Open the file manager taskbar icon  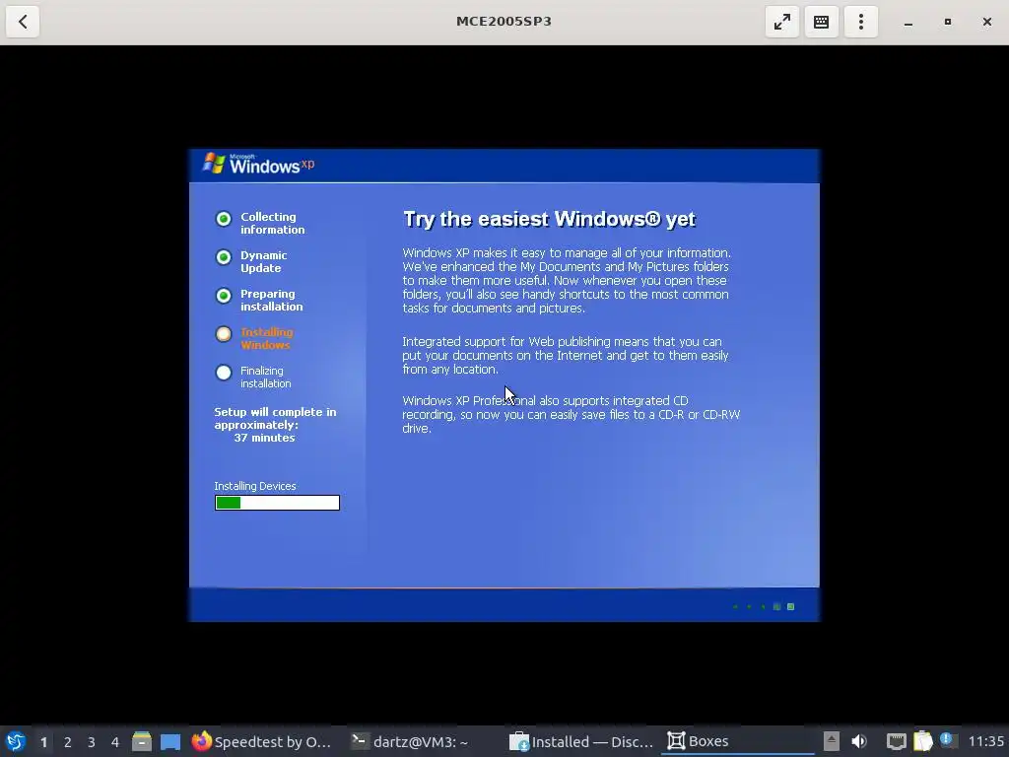pos(142,741)
